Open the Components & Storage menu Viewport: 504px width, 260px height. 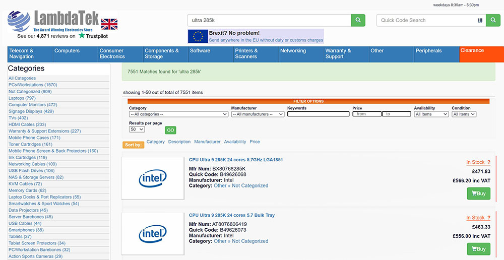click(163, 54)
